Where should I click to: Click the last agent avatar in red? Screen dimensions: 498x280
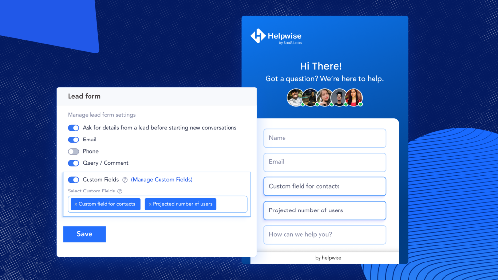click(x=354, y=98)
